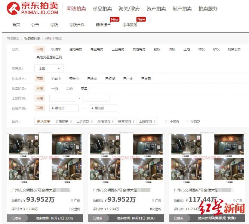Select 不限 in 分类 filter
249x224 pixels.
[x=40, y=49]
